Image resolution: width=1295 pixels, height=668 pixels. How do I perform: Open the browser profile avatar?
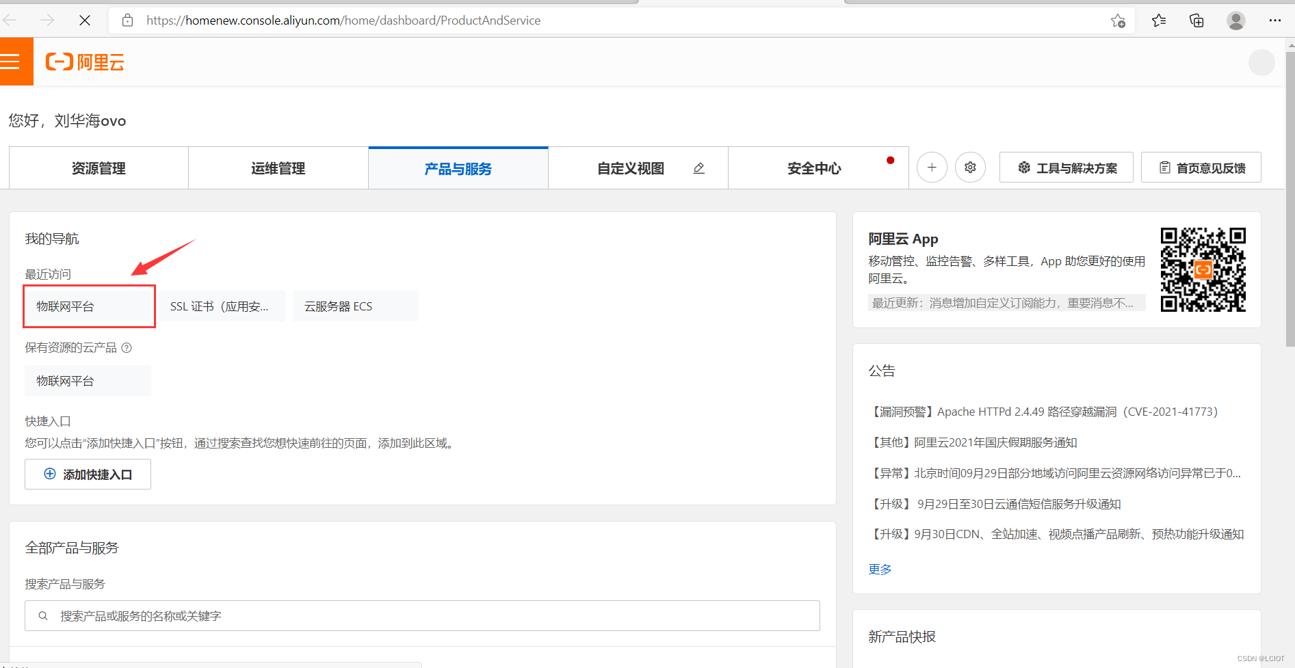[1235, 21]
